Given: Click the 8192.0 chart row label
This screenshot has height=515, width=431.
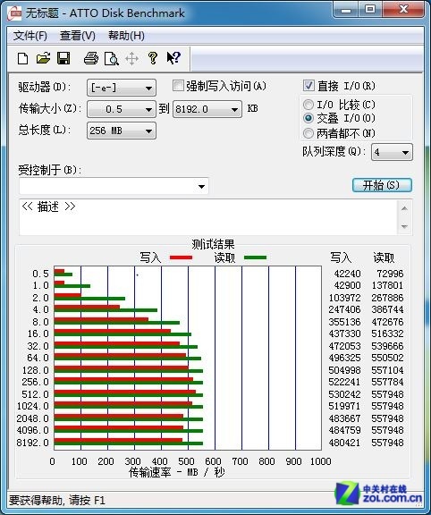Looking at the screenshot, I should pyautogui.click(x=32, y=443).
